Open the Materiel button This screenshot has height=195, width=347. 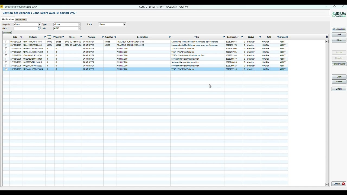pyautogui.click(x=339, y=82)
